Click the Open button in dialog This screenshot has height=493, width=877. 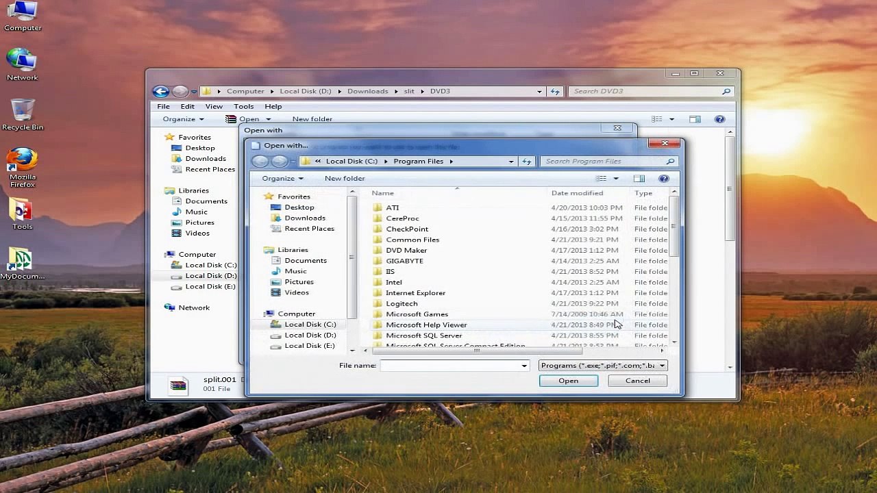pos(568,381)
